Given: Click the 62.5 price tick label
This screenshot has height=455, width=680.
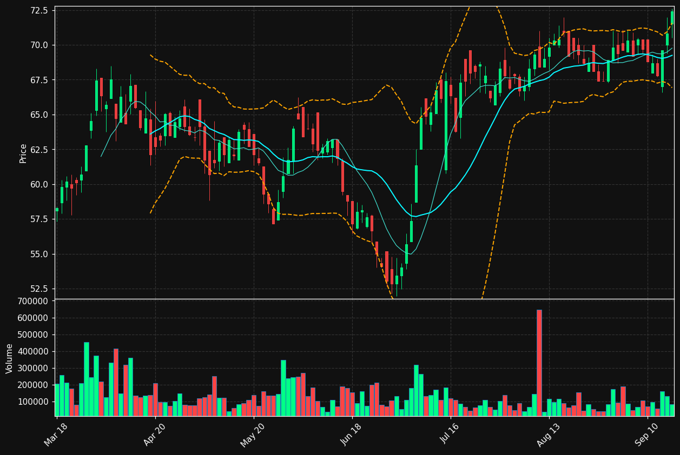Looking at the screenshot, I should 39,150.
